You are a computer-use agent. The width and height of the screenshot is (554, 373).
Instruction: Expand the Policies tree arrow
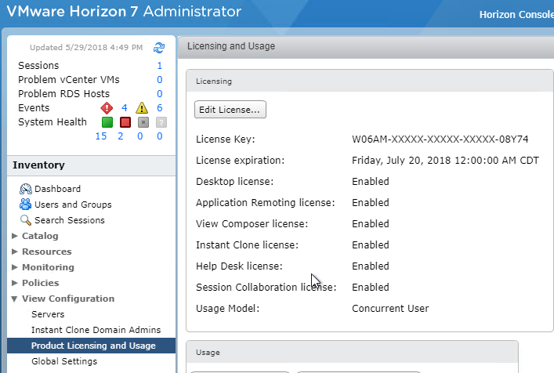tap(14, 283)
